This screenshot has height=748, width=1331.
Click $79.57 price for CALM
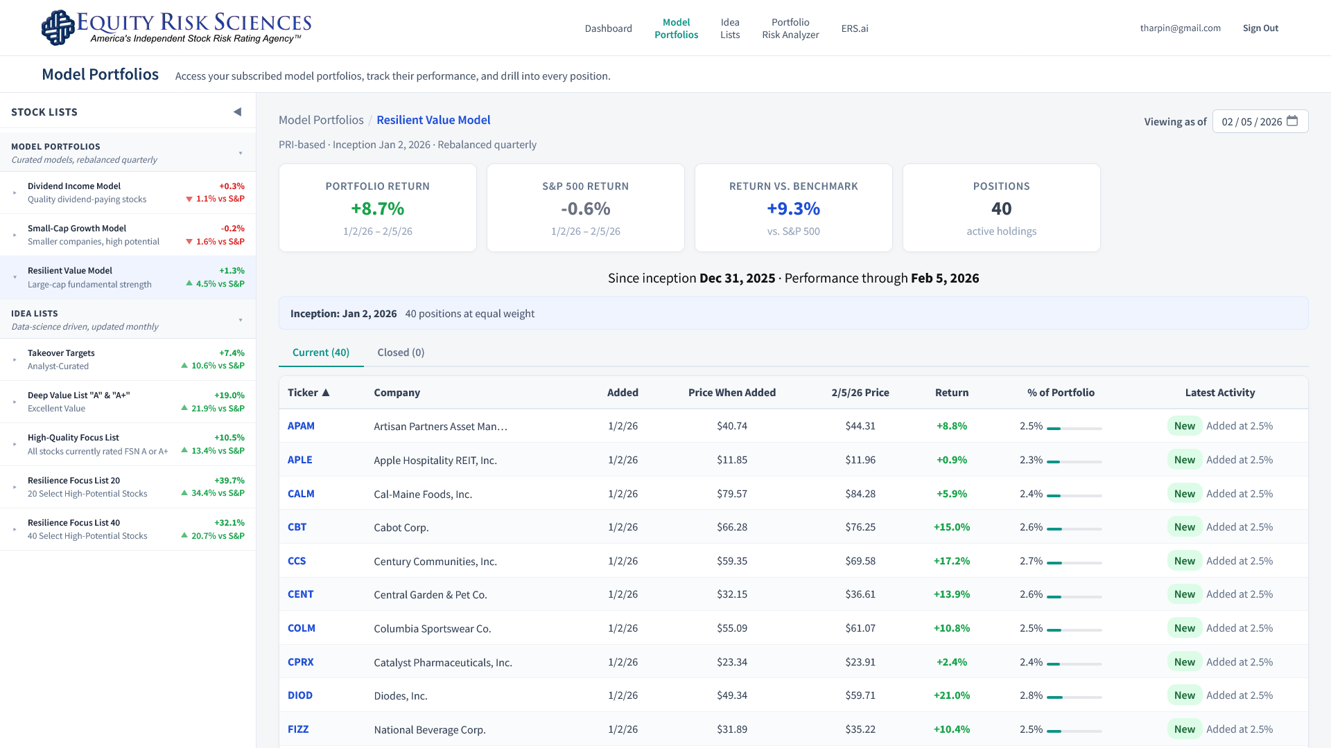731,494
